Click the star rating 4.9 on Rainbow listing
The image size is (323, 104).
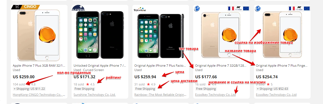tap(151, 84)
